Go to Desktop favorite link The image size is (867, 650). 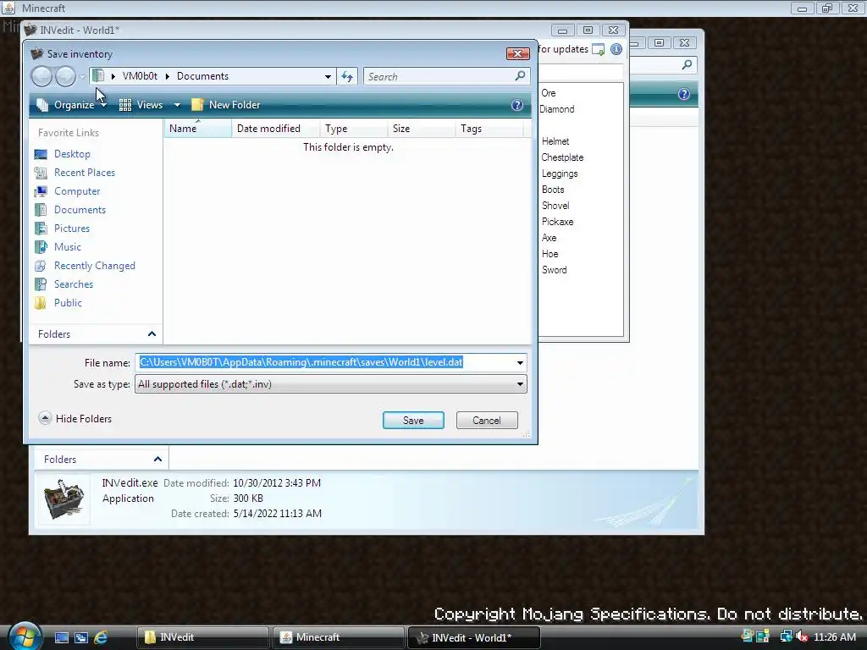click(x=72, y=154)
